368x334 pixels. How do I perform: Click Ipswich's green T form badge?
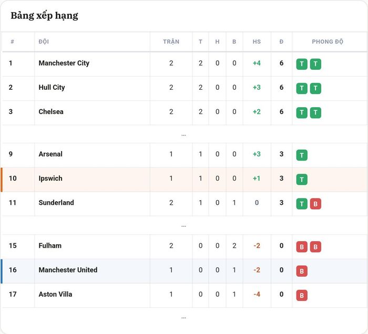pos(302,180)
